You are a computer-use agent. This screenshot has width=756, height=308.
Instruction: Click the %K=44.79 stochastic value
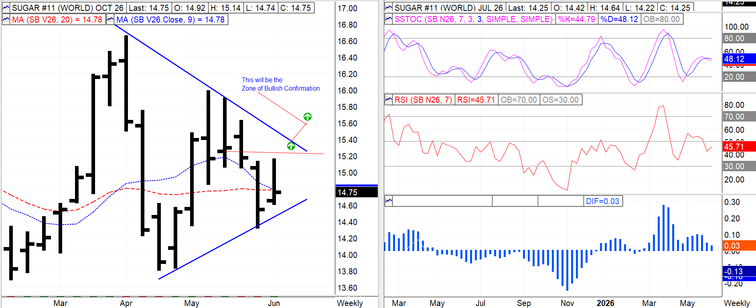pyautogui.click(x=577, y=19)
